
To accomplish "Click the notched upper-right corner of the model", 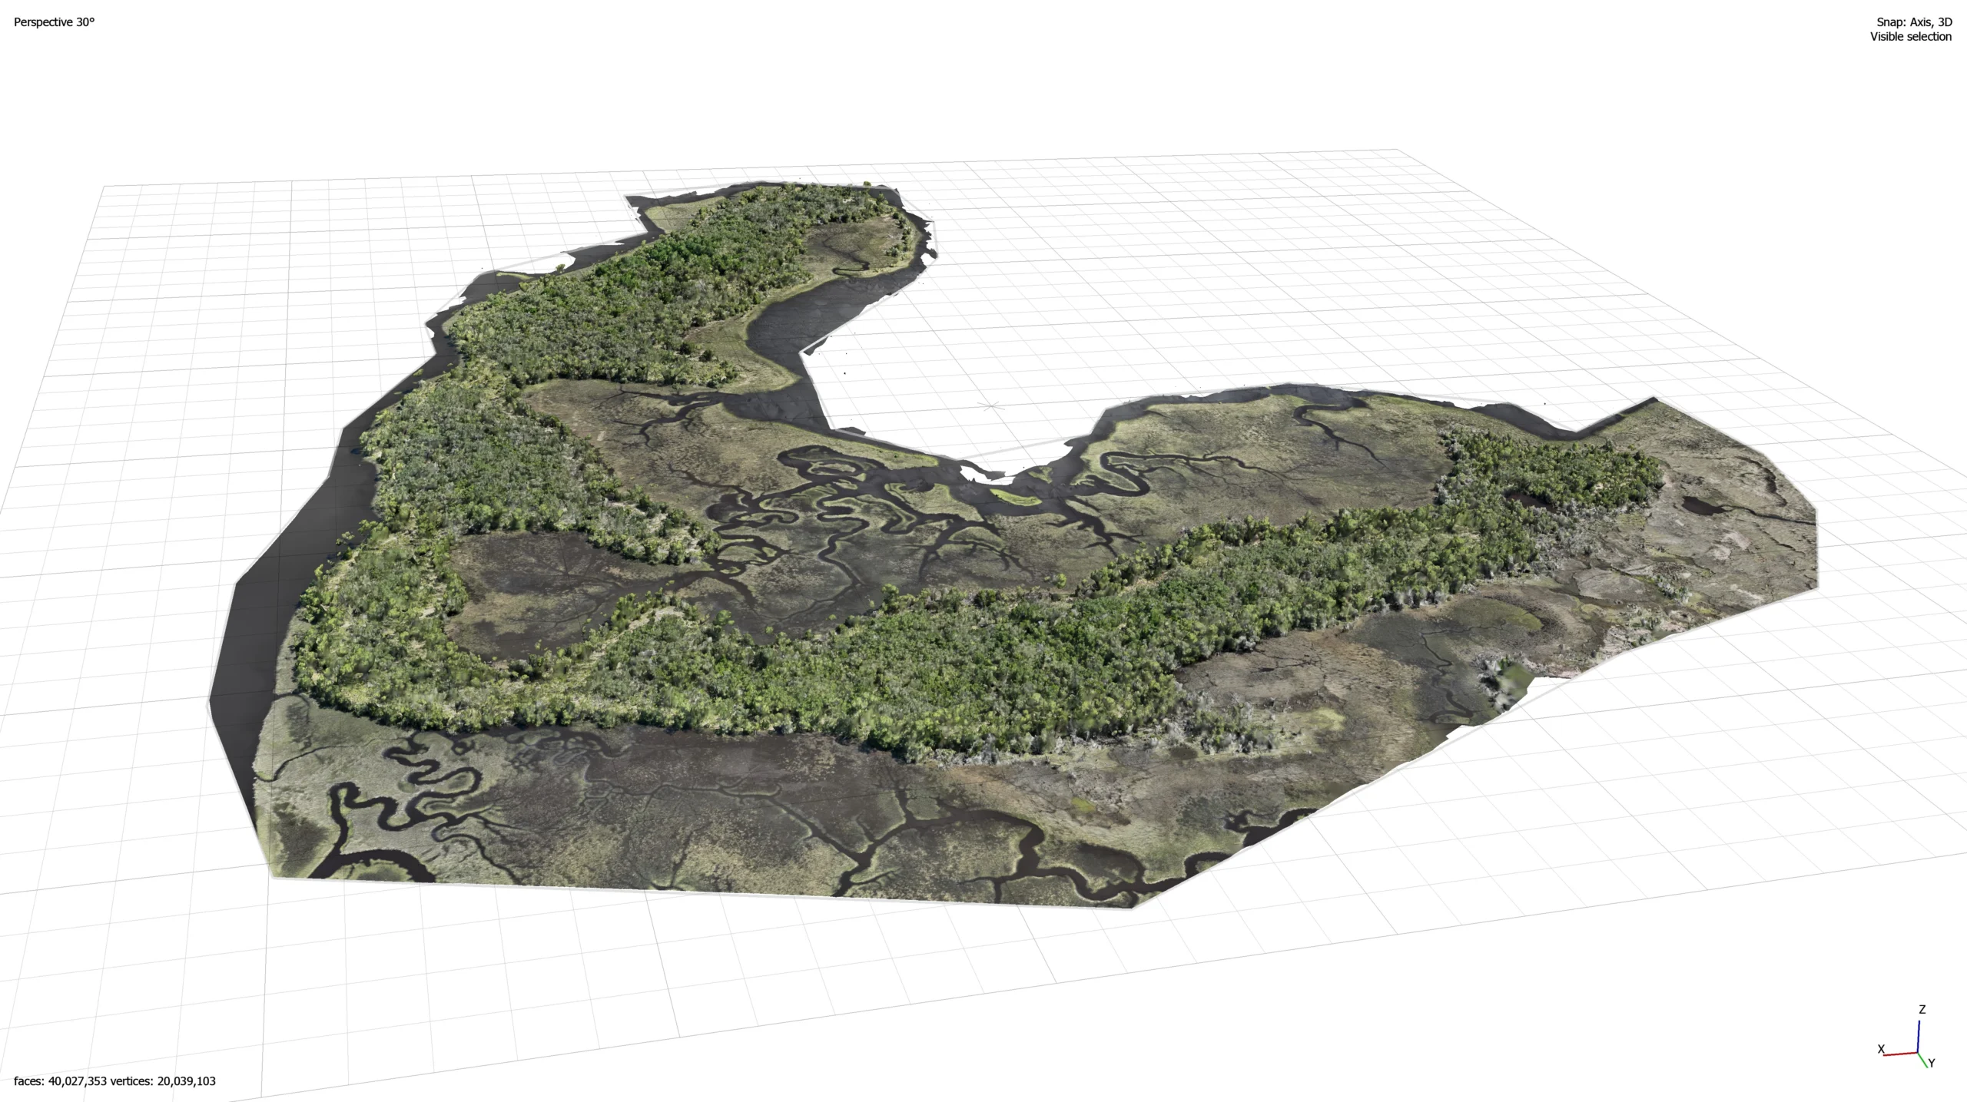I will tap(1652, 401).
